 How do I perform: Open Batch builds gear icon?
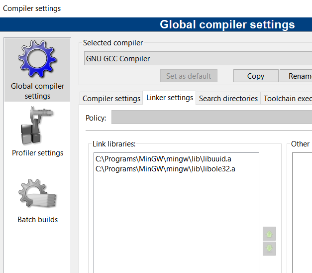tap(38, 193)
